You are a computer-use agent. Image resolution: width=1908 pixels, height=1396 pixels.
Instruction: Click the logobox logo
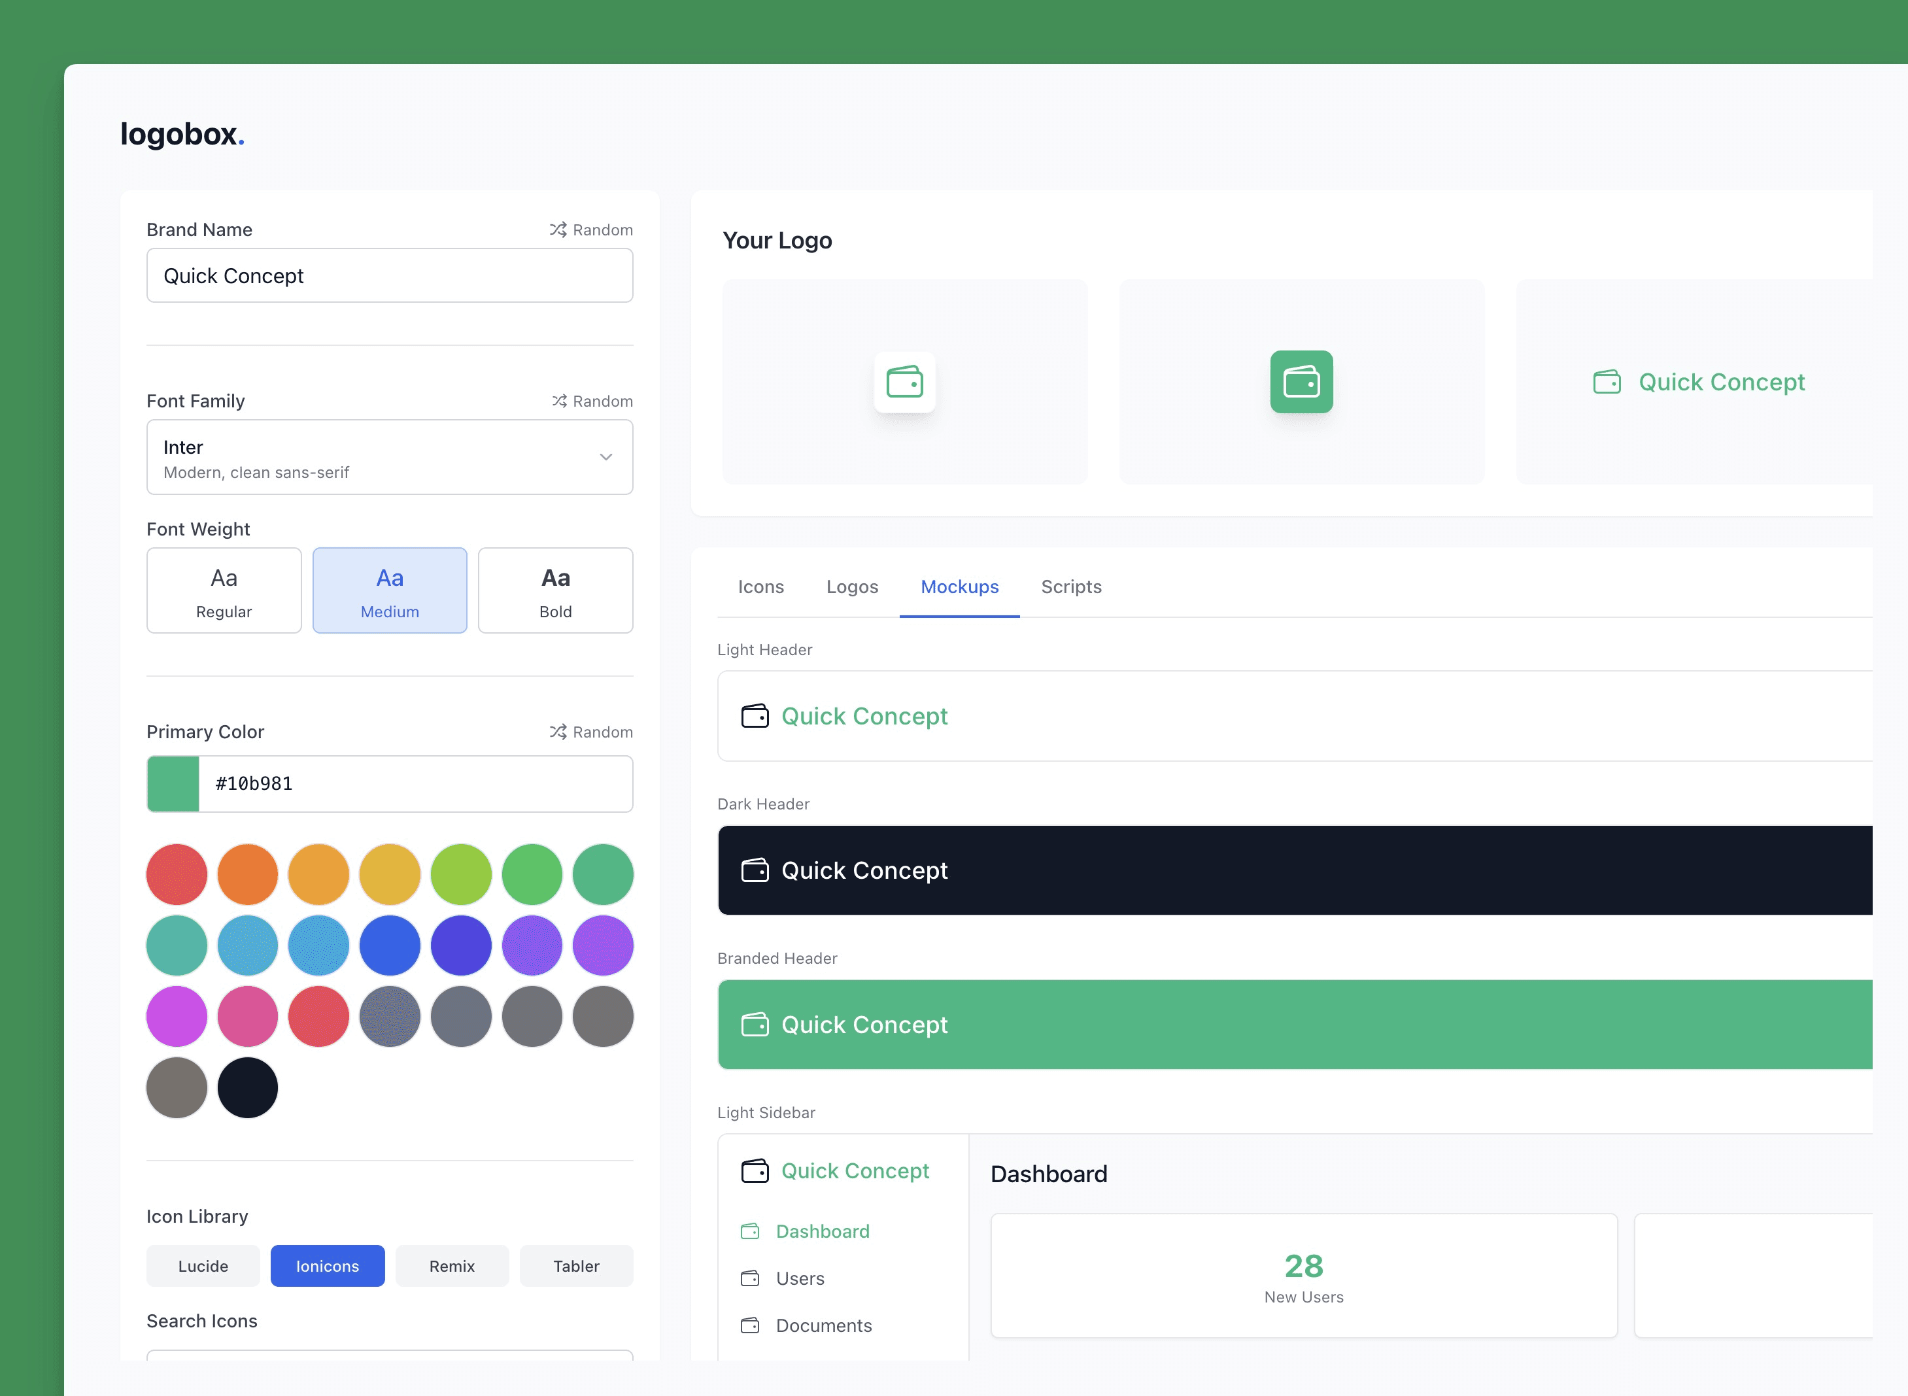182,134
